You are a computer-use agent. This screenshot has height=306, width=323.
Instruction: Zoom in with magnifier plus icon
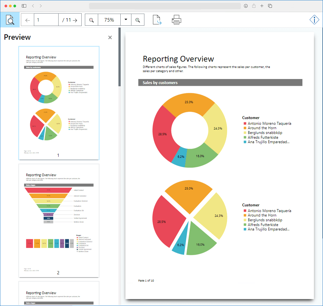coord(138,20)
